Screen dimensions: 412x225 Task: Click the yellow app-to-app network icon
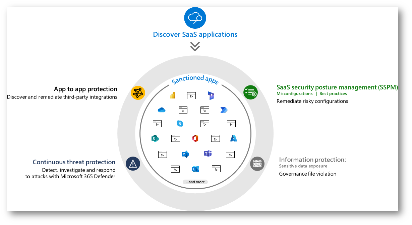(138, 93)
